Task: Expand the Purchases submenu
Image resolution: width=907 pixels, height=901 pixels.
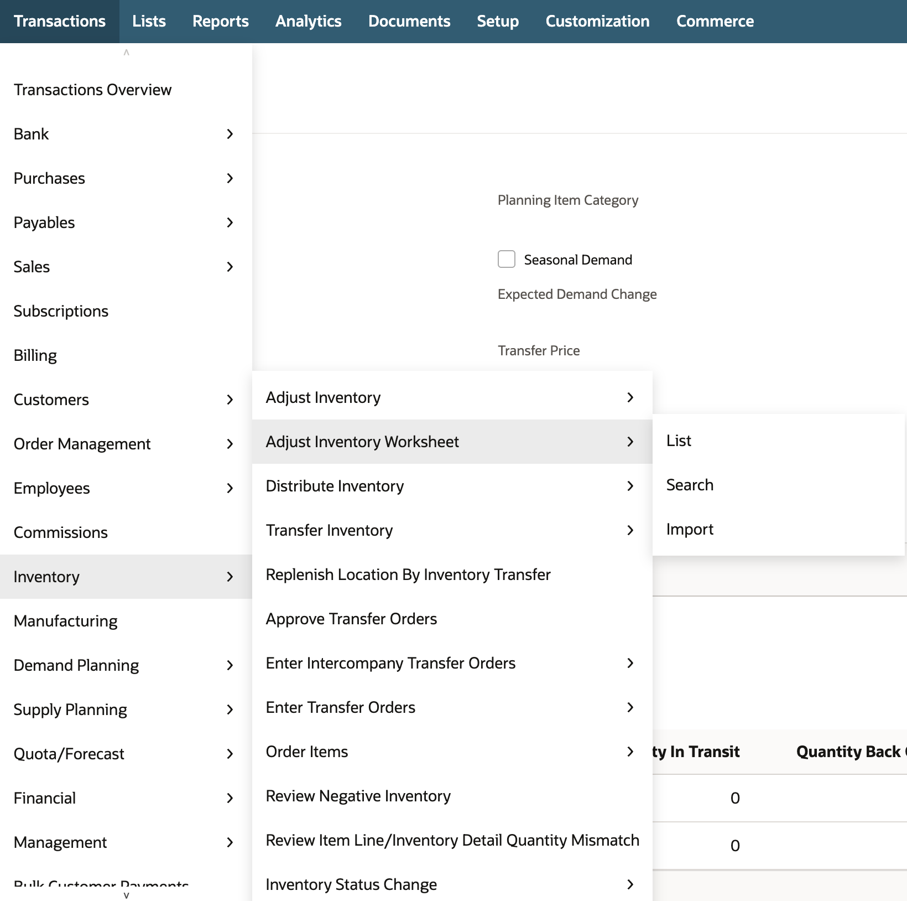Action: (x=126, y=178)
